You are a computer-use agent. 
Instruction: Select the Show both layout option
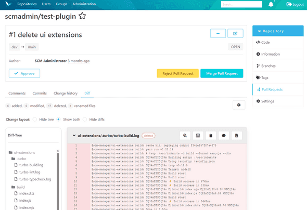tap(58, 120)
